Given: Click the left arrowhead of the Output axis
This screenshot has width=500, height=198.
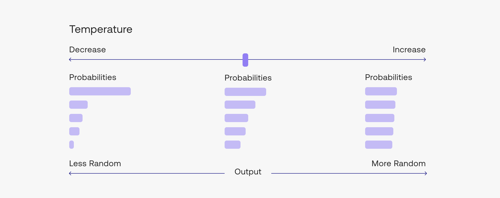Looking at the screenshot, I should [x=70, y=173].
